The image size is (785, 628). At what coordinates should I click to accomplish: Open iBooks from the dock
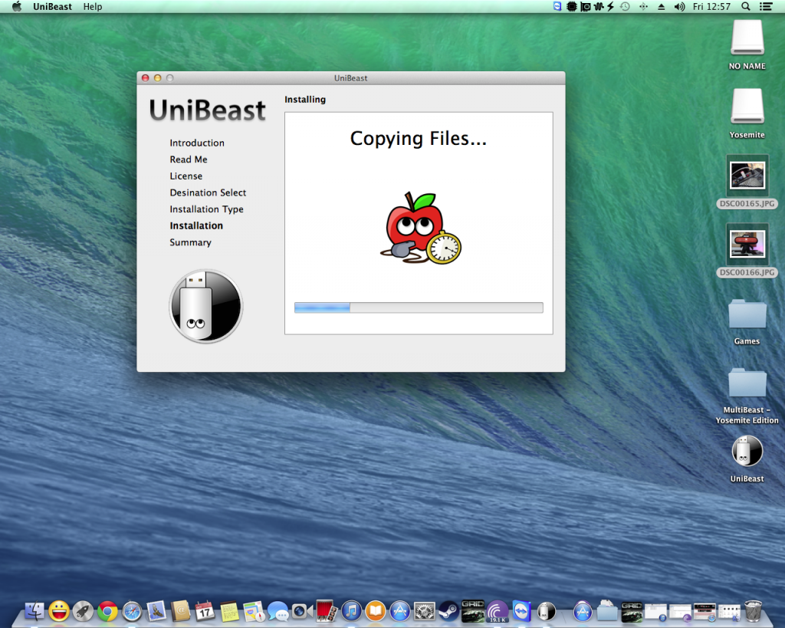[376, 611]
